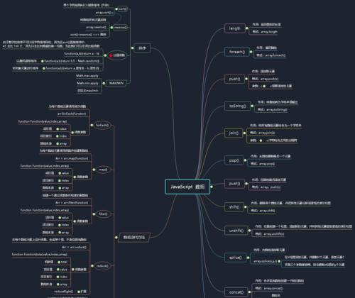This screenshot has height=298, width=355.
Task: Select the forEach() oval node
Action: click(x=102, y=125)
